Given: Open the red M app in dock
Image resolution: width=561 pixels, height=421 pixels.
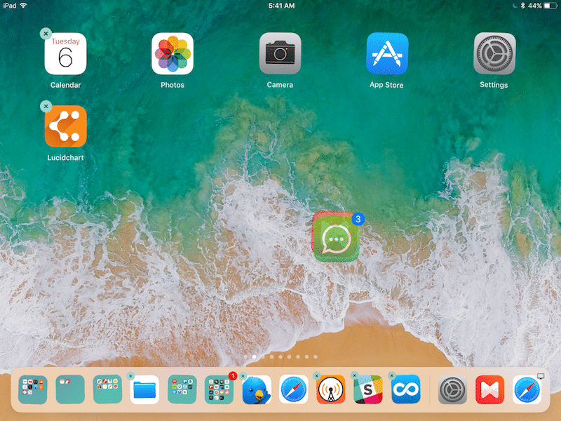Looking at the screenshot, I should 489,389.
